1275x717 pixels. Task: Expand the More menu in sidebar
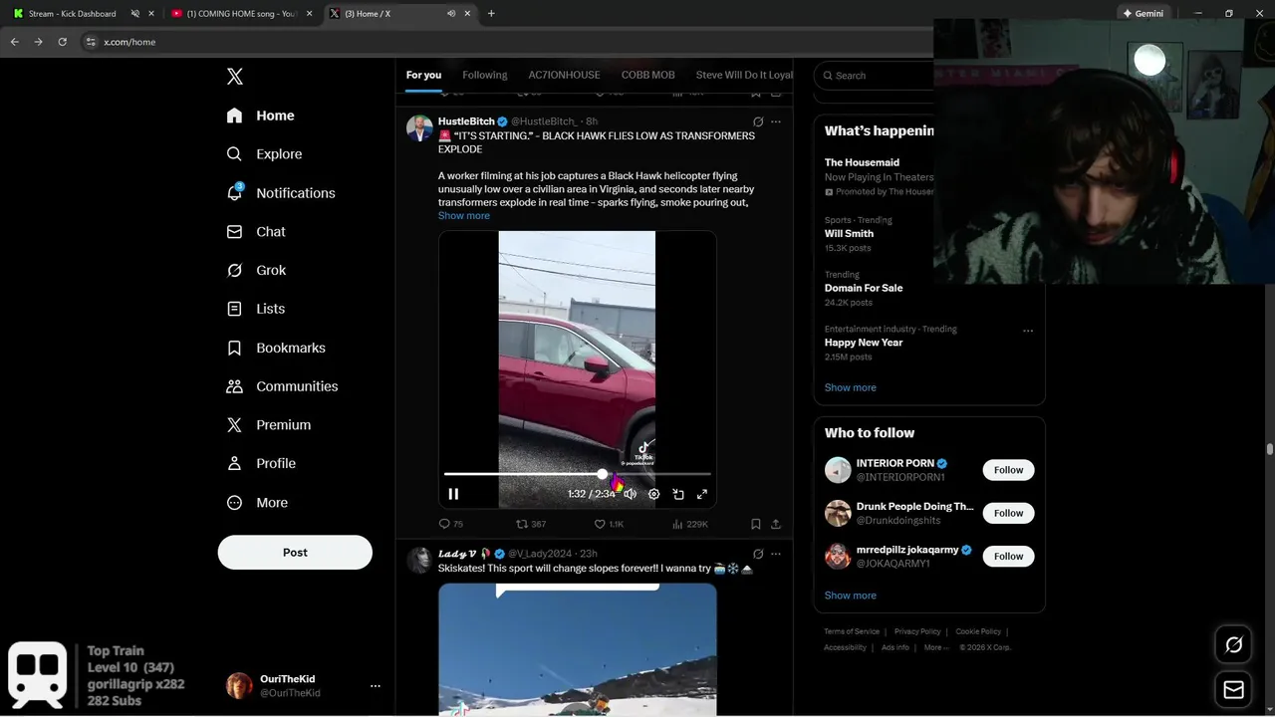258,503
